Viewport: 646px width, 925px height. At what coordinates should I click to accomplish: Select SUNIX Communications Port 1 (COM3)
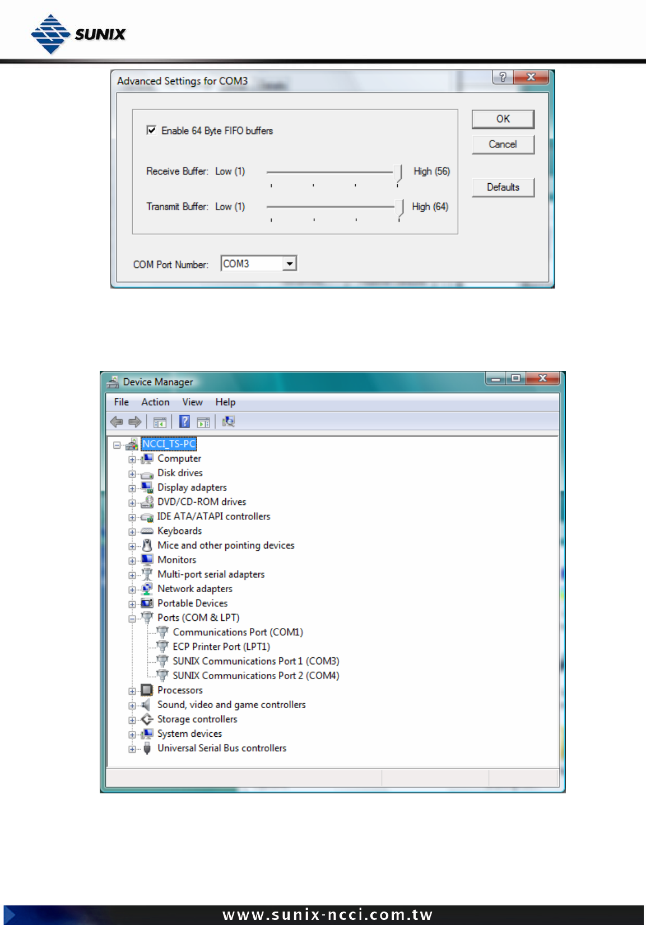[x=256, y=661]
